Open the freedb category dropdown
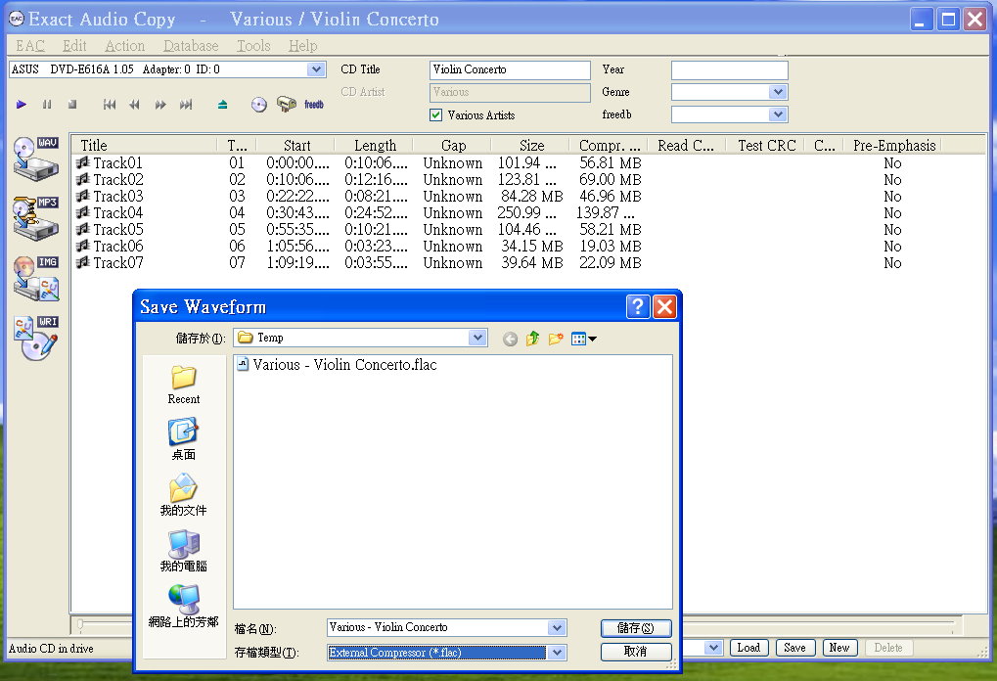This screenshot has width=997, height=681. tap(778, 115)
